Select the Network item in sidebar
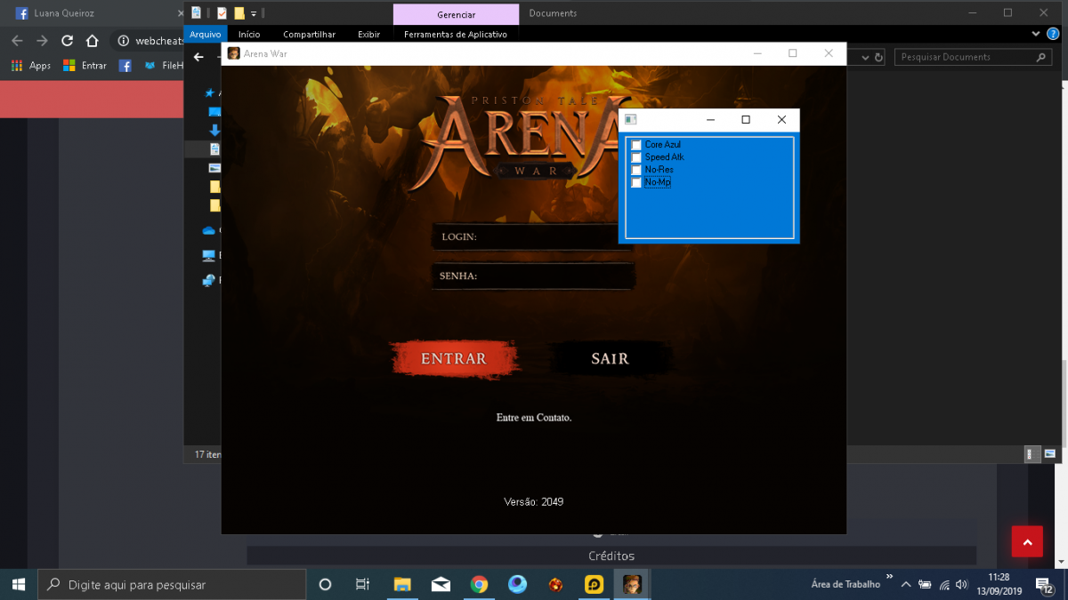The image size is (1068, 600). (209, 281)
